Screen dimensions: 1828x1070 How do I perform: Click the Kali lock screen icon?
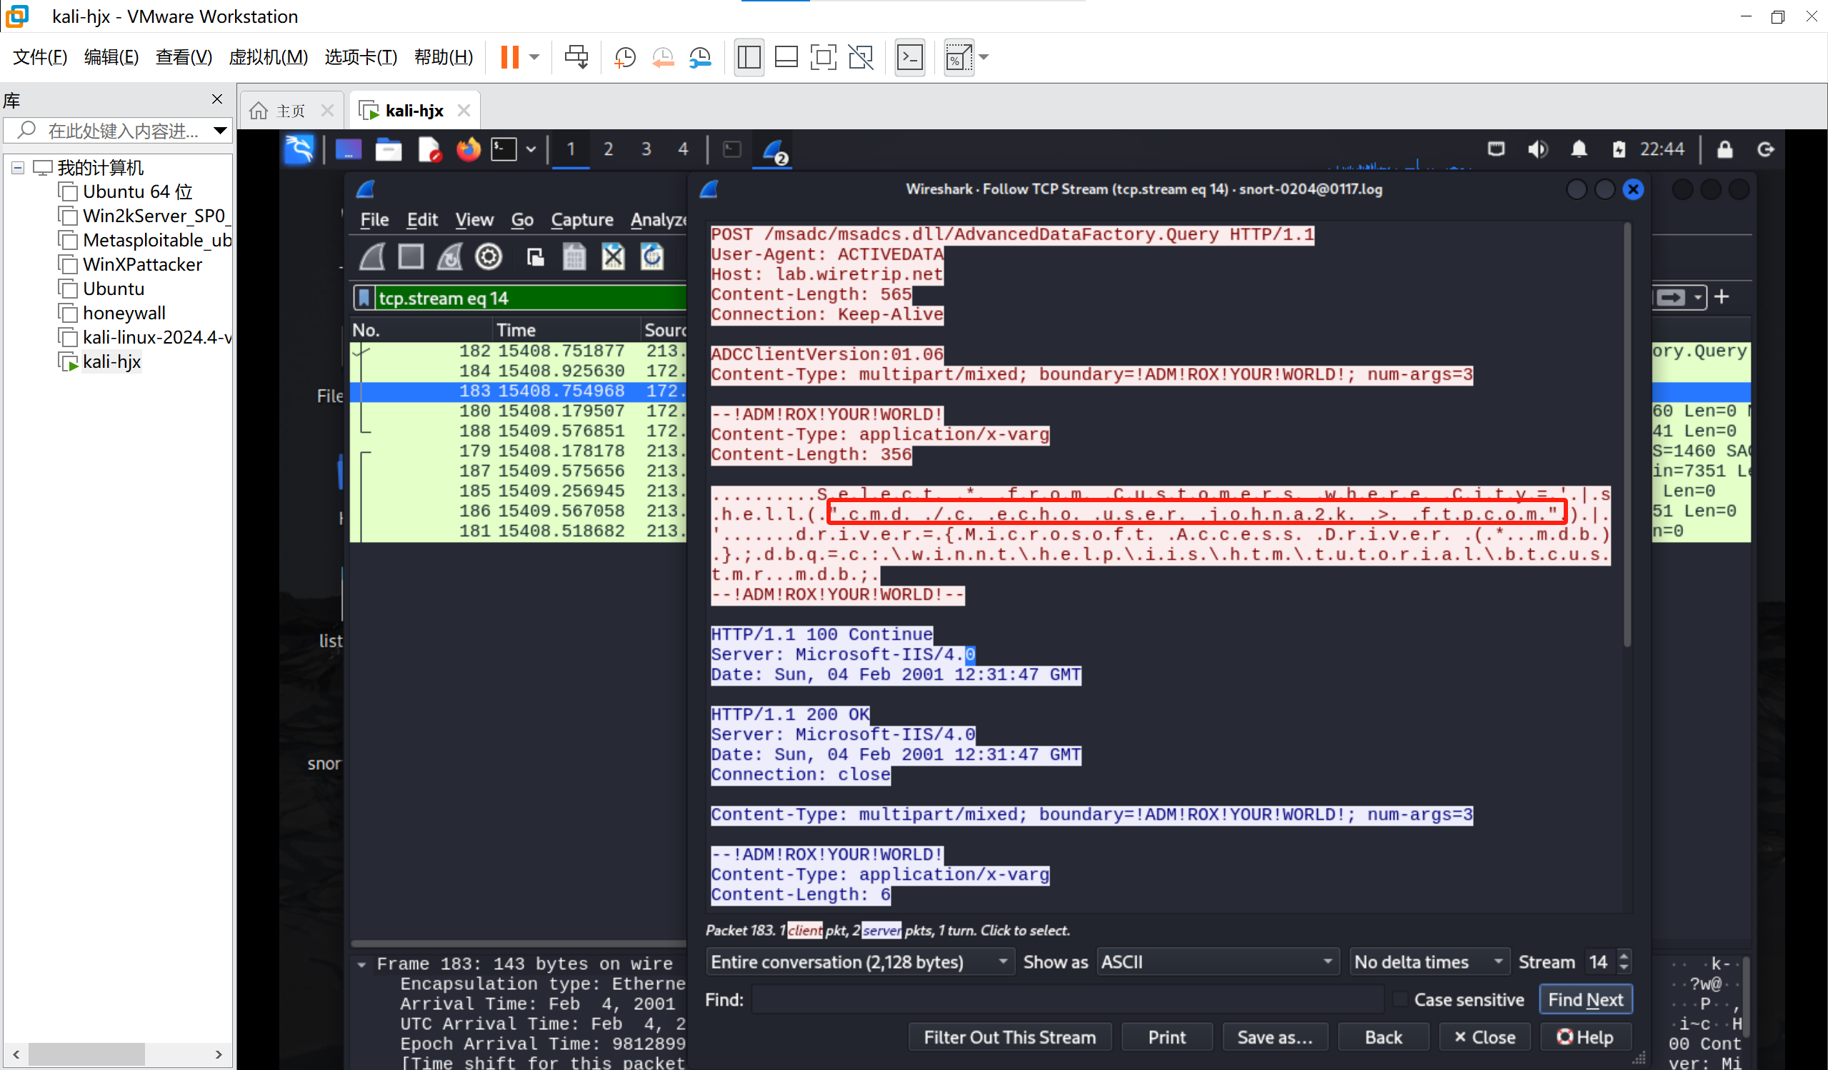(x=1725, y=149)
